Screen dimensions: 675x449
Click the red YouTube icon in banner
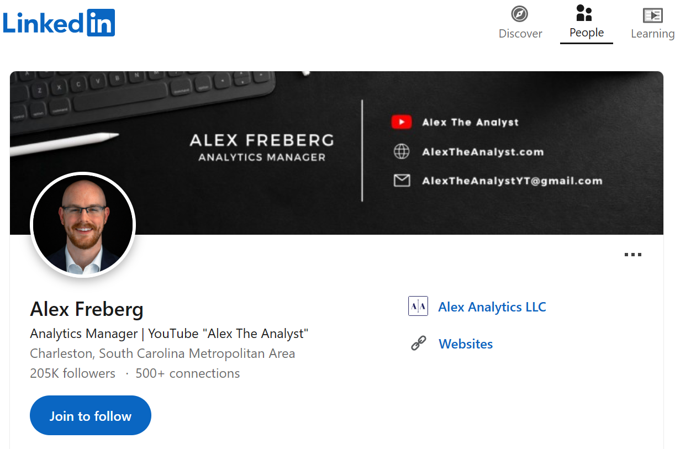click(402, 122)
